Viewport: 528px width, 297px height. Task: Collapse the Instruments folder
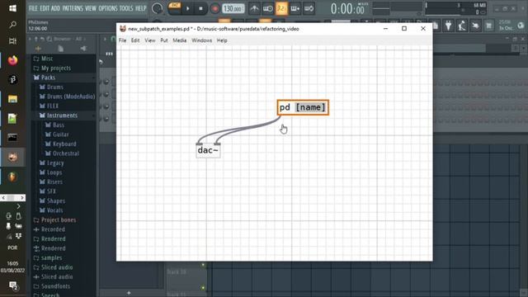[62, 115]
